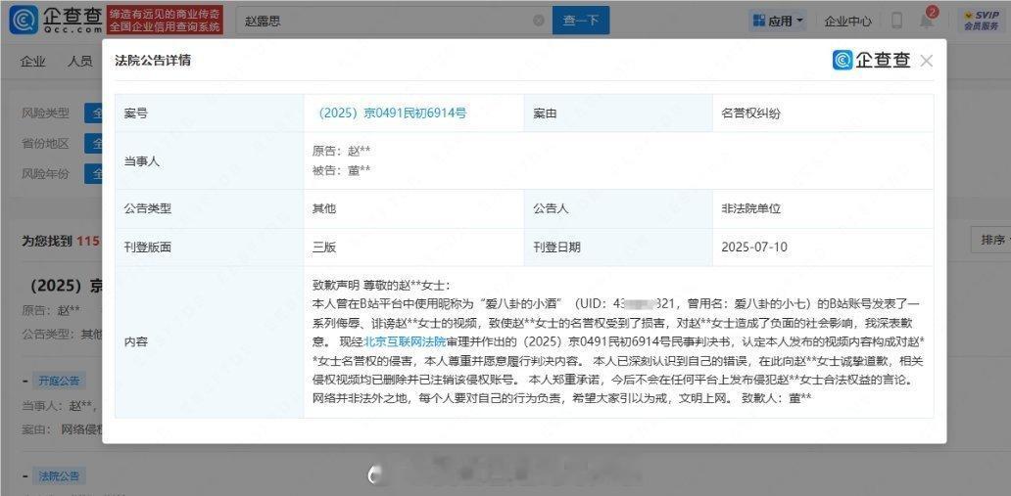Open the 排序 dropdown
The image size is (1011, 496).
pyautogui.click(x=993, y=241)
